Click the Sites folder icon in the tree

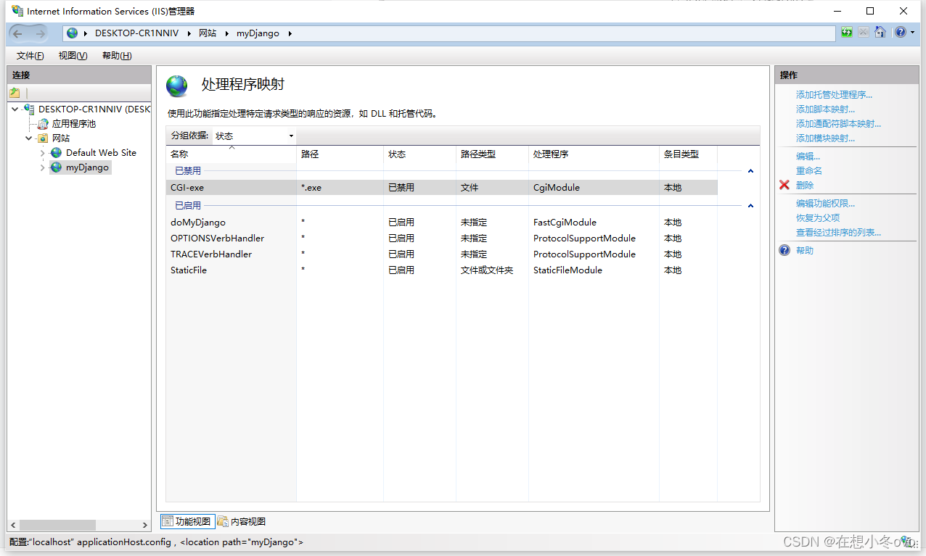click(x=43, y=138)
